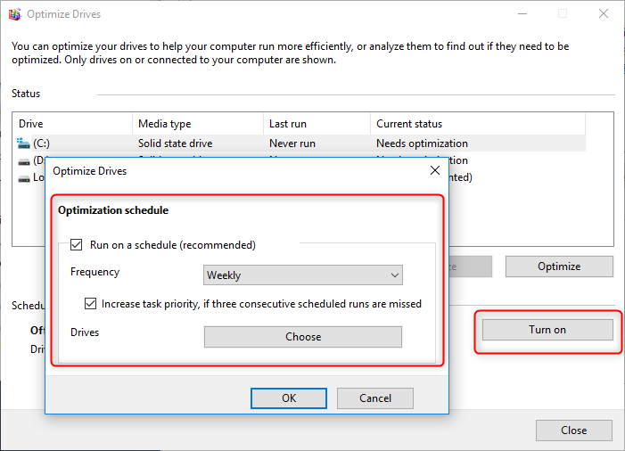
Task: Select the (C:) drive icon in list
Action: (24, 143)
